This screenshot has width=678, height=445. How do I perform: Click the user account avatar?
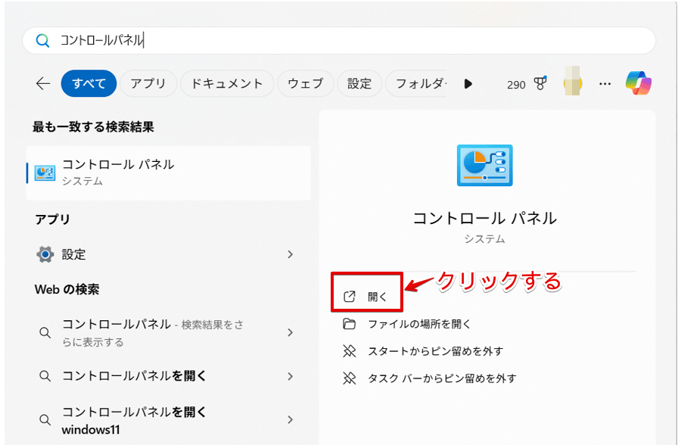573,83
